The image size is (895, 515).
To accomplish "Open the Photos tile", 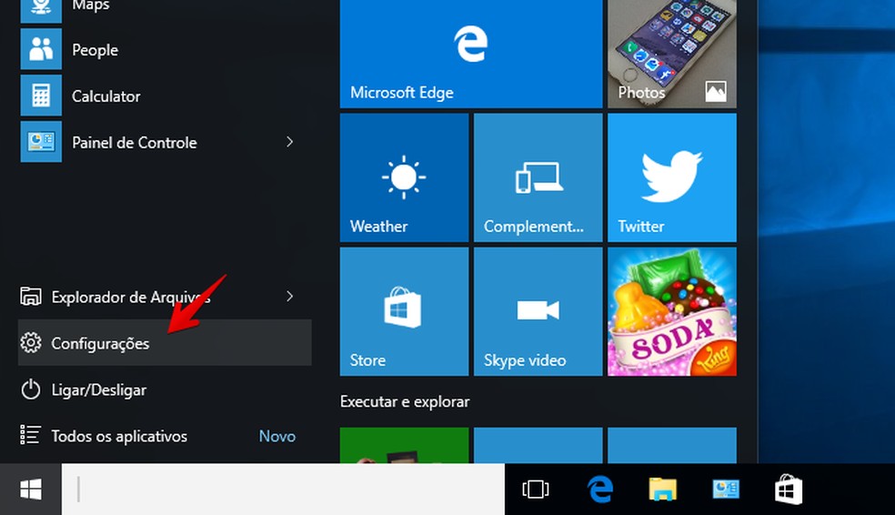I will (x=672, y=54).
